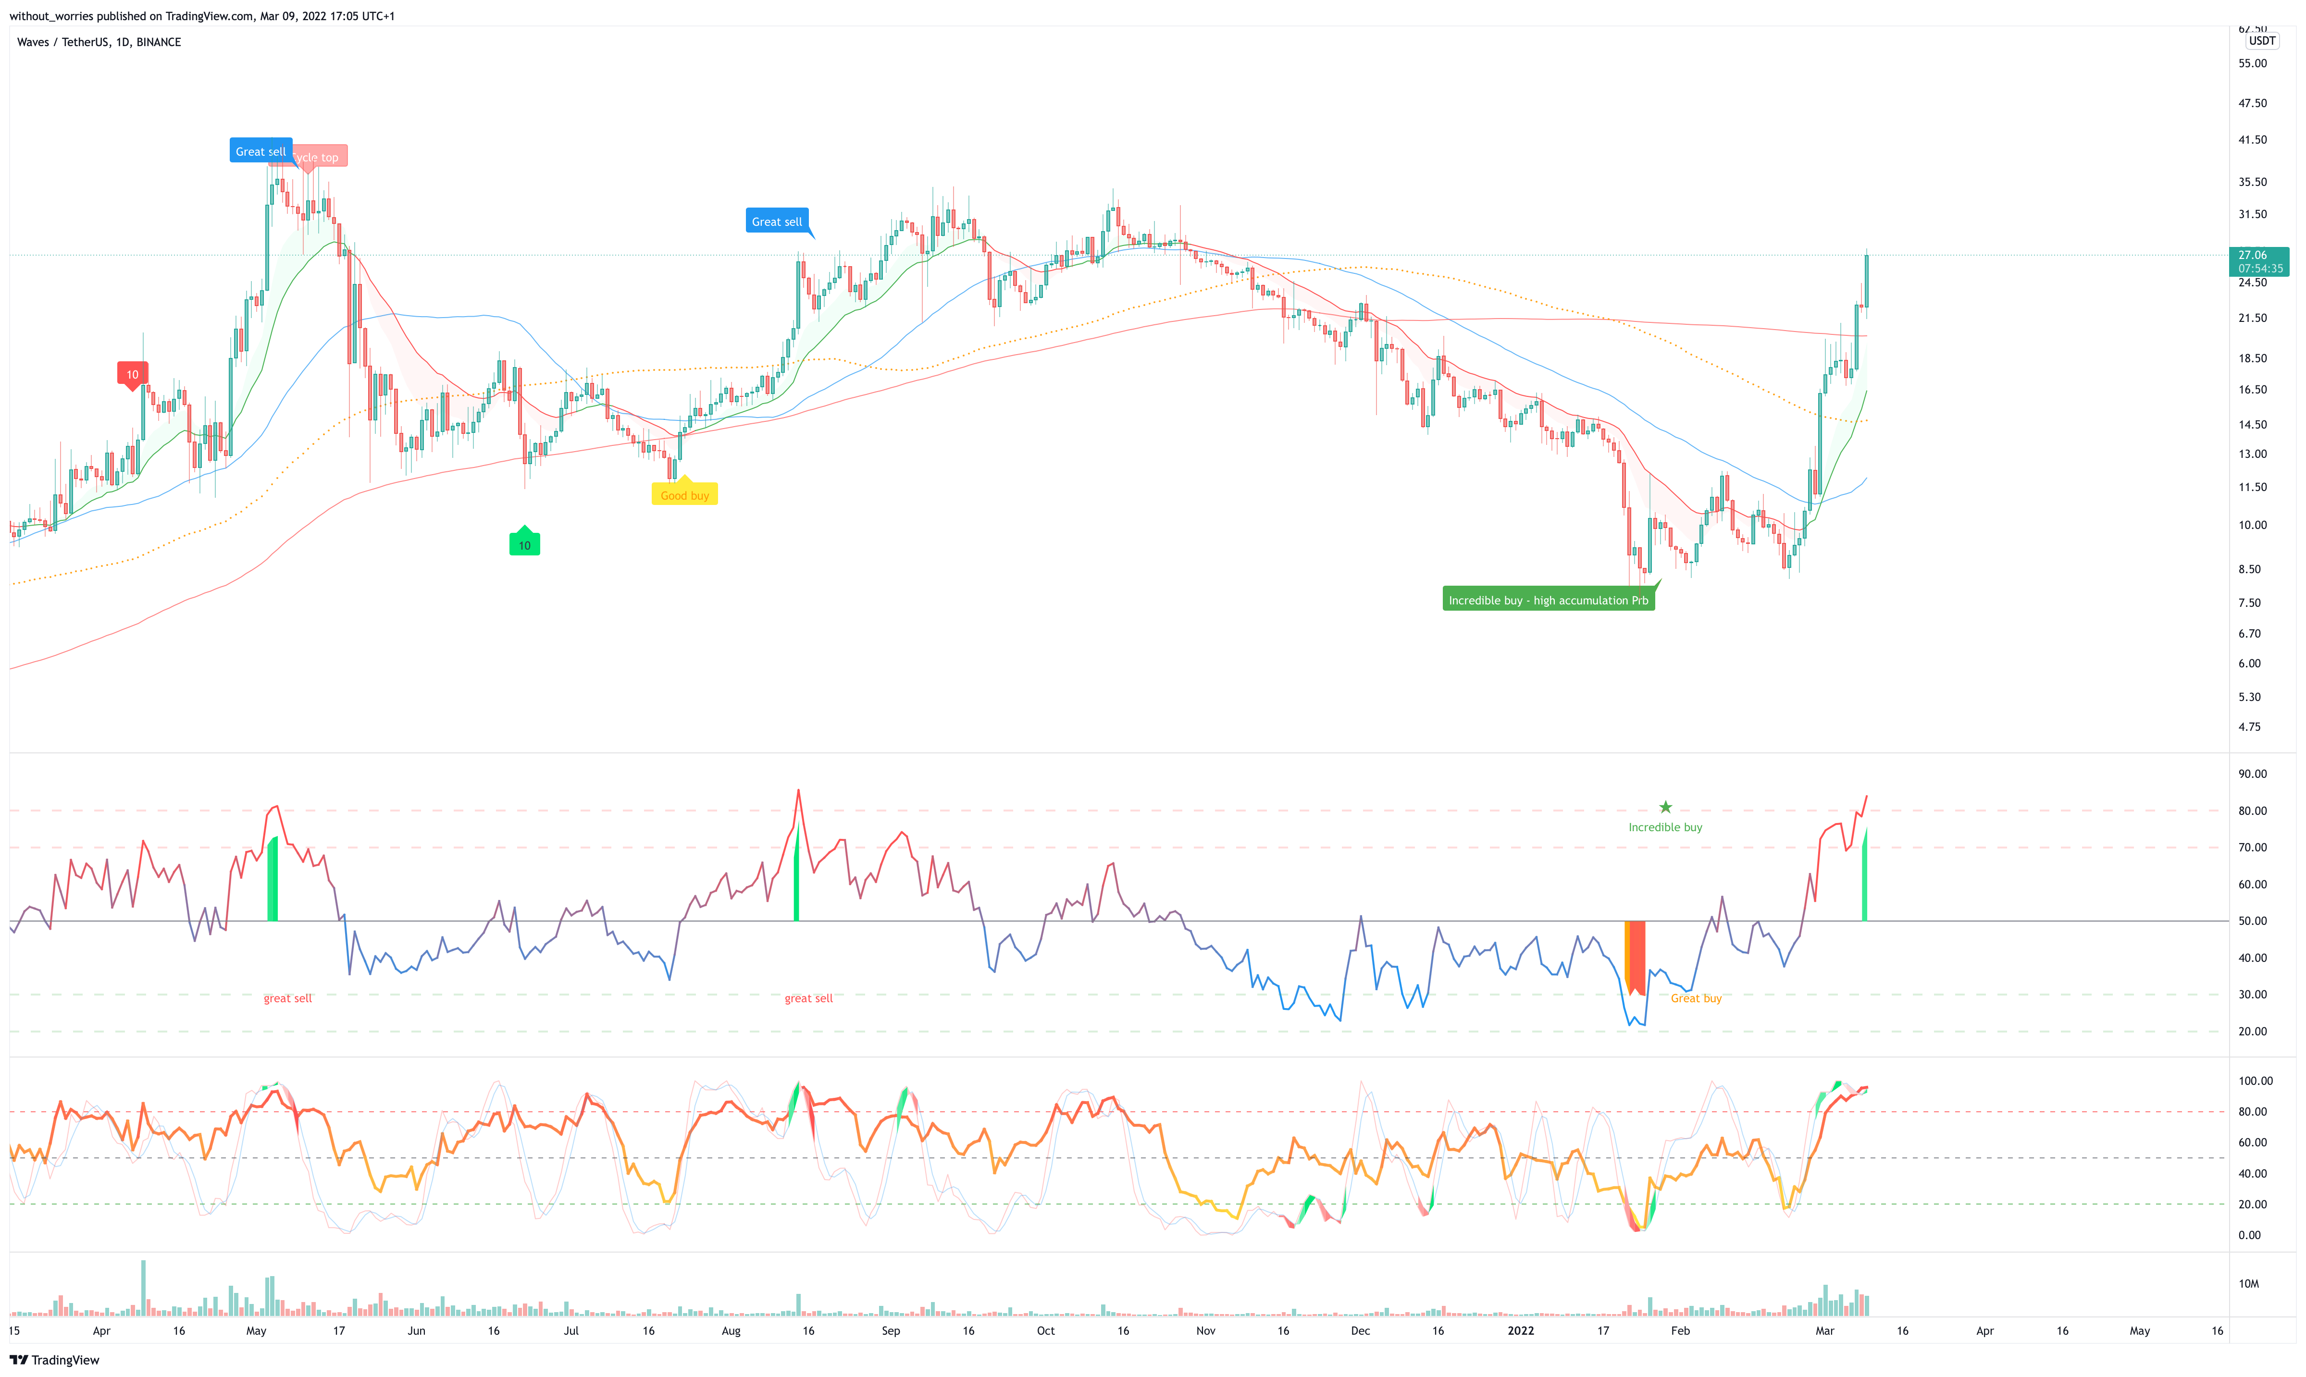This screenshot has width=2306, height=1377.
Task: Click the 30.00 RSI axis value
Action: tap(2252, 995)
